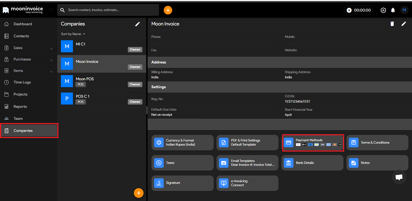The image size is (412, 201).
Task: Select Moon POS company
Action: click(102, 81)
